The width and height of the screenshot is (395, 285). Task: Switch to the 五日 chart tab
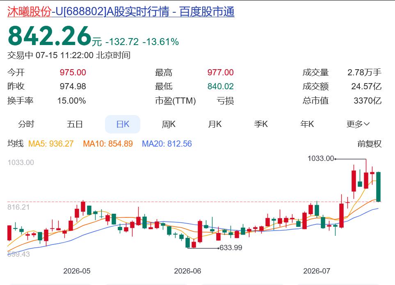point(75,124)
